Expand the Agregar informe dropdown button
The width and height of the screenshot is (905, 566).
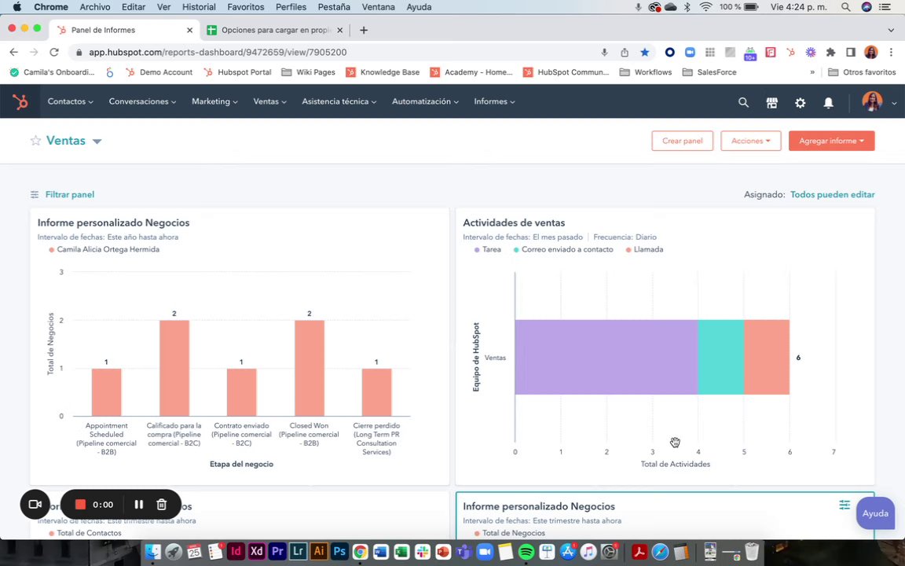[x=831, y=141]
